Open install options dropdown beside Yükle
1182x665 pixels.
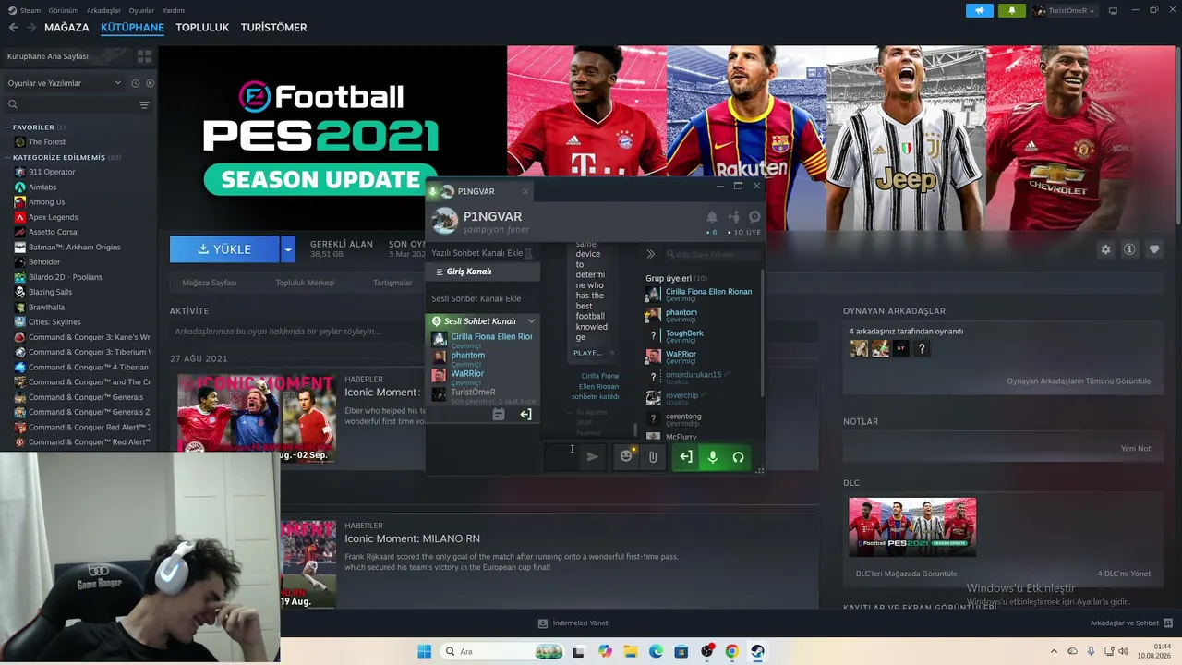(288, 249)
